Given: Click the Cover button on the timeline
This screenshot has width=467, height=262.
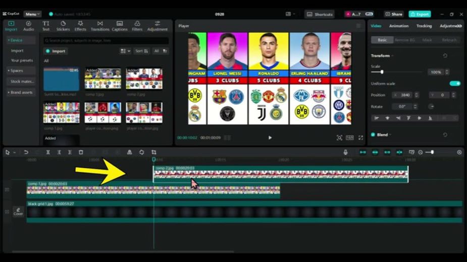Looking at the screenshot, I should coord(18,212).
